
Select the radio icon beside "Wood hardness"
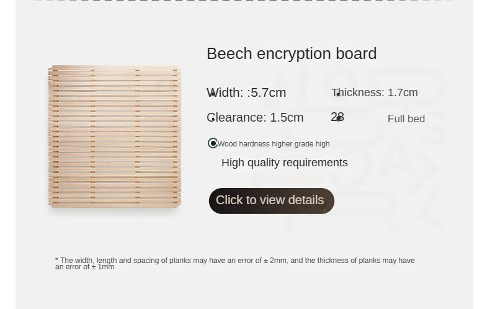tap(213, 143)
